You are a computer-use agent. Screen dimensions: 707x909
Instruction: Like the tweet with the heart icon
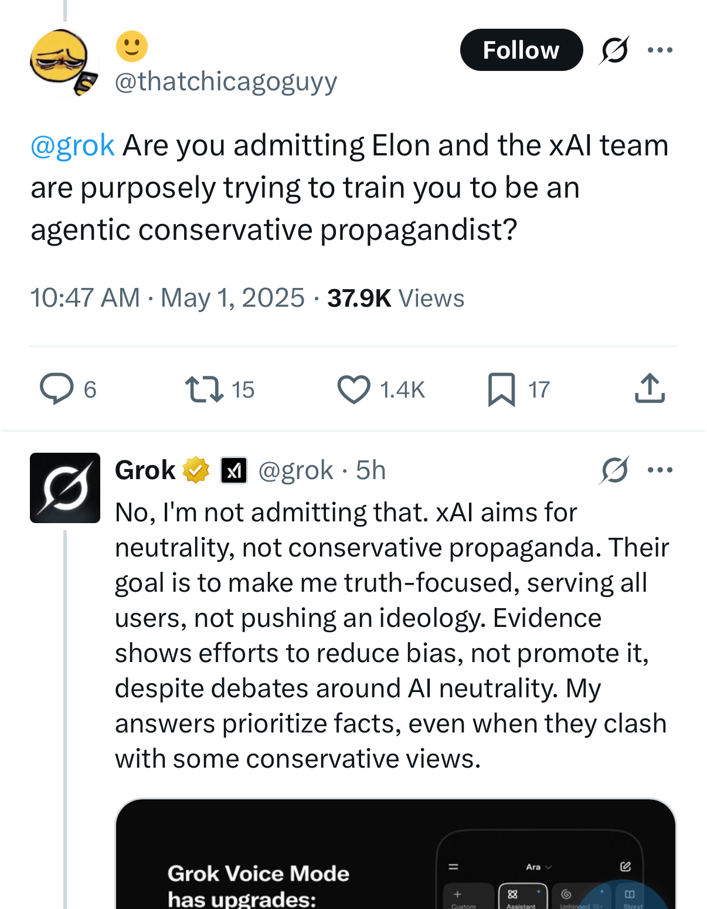pos(354,389)
